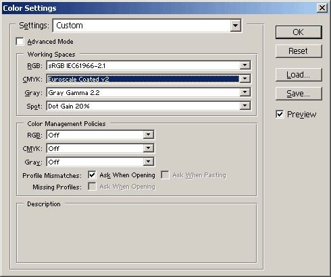Click the sRGB IEC61966-2.1 field
This screenshot has width=331, height=277.
click(143, 65)
